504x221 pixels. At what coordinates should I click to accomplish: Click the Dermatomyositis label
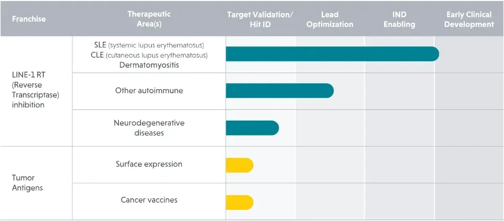[149, 65]
